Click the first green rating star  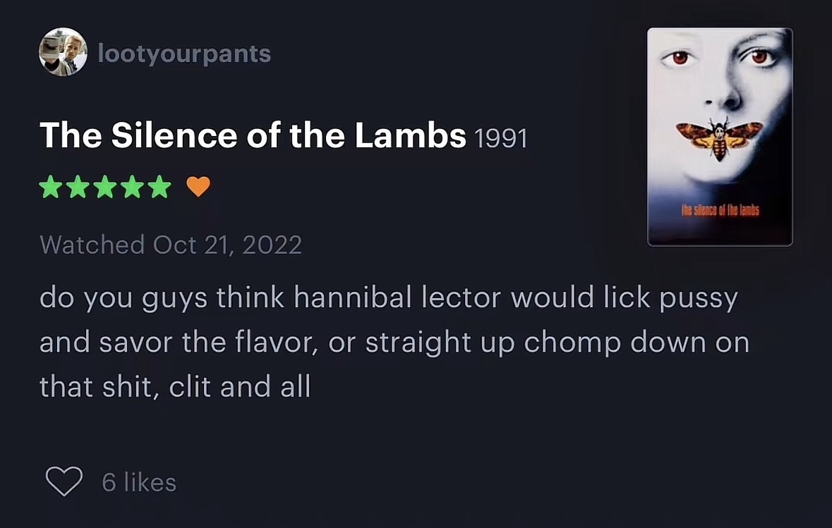50,187
